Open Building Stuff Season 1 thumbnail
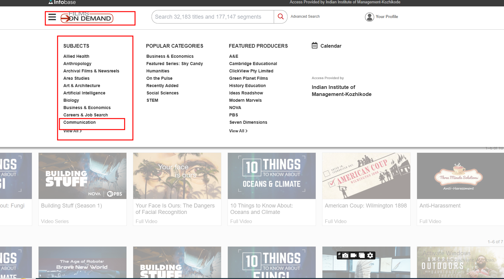The height and width of the screenshot is (279, 504). [82, 176]
